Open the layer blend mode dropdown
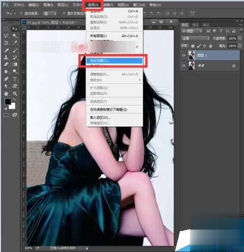This screenshot has width=244, height=252. 196,39
